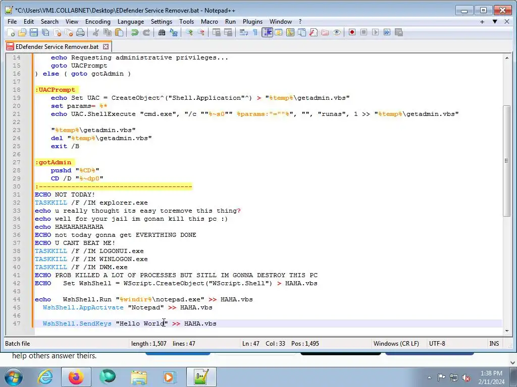Screen dimensions: 517x387
Task: Click the plus button in menu bar
Action: click(482, 22)
